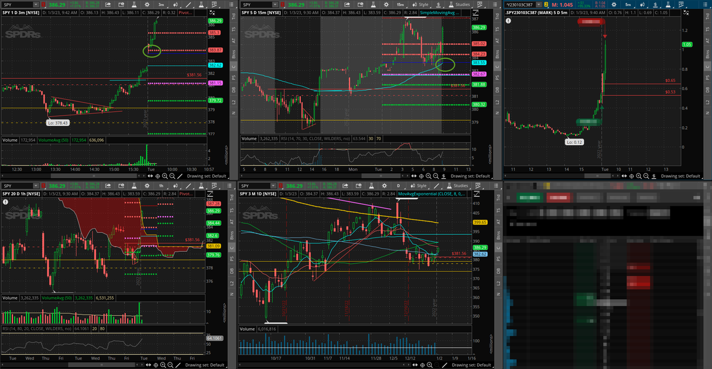The image size is (712, 369).
Task: Open gear settings on option 5m chart
Action: 614,4
